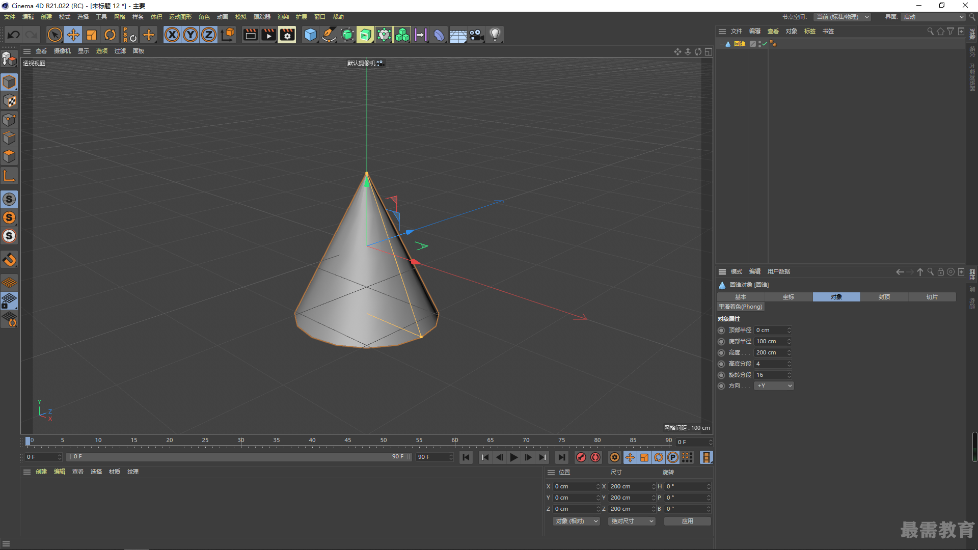Toggle Z axis lock
This screenshot has width=978, height=550.
pos(209,35)
